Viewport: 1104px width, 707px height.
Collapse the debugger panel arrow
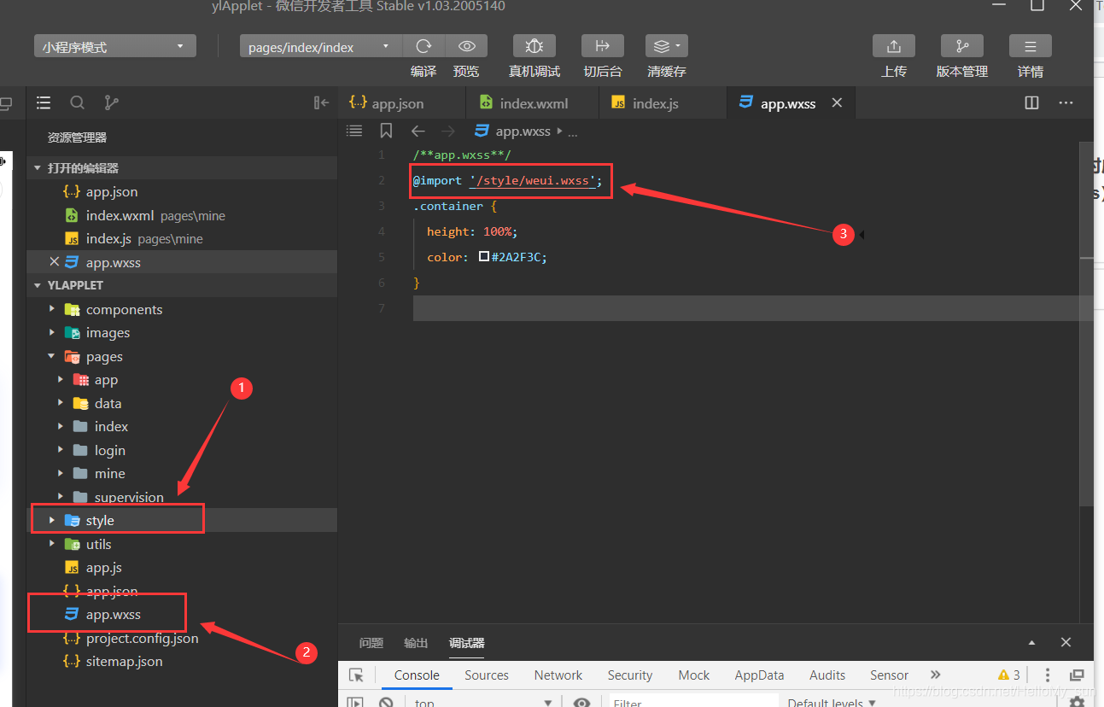tap(1032, 642)
